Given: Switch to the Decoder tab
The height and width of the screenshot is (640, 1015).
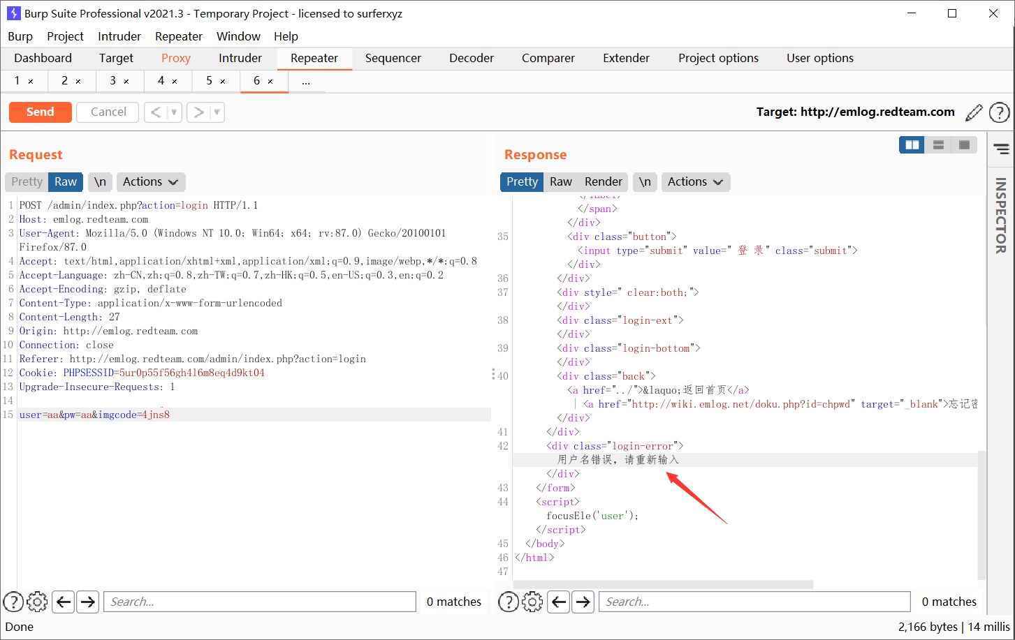Looking at the screenshot, I should coord(472,59).
